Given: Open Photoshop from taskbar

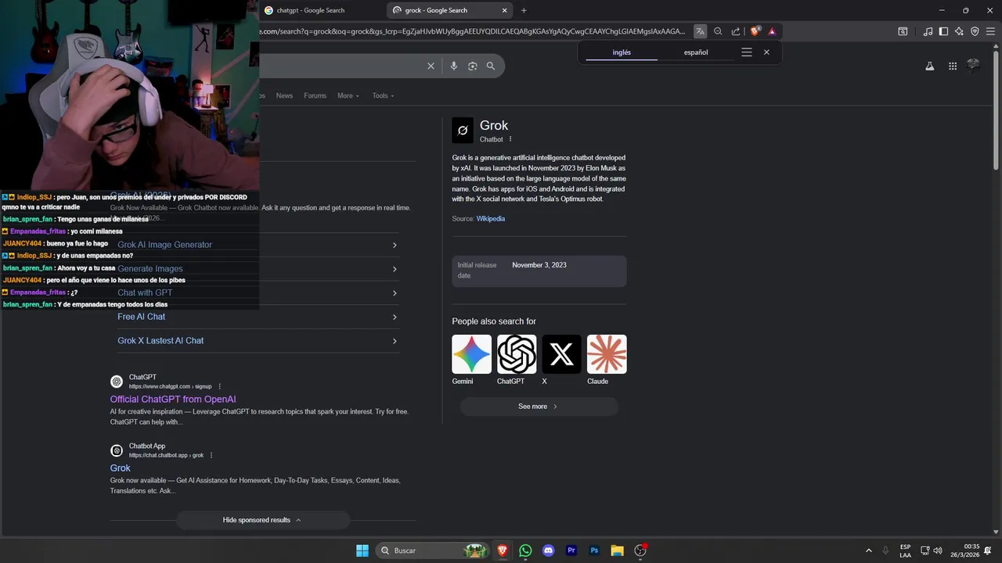Looking at the screenshot, I should pyautogui.click(x=594, y=550).
